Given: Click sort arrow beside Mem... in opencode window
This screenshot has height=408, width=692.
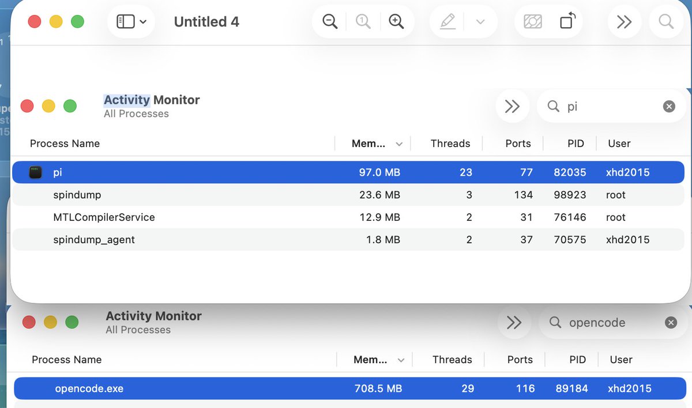Looking at the screenshot, I should point(401,360).
